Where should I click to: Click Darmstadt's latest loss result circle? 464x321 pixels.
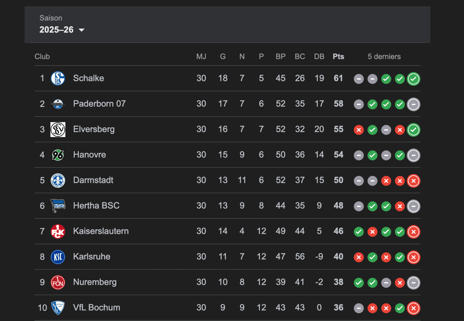(413, 181)
